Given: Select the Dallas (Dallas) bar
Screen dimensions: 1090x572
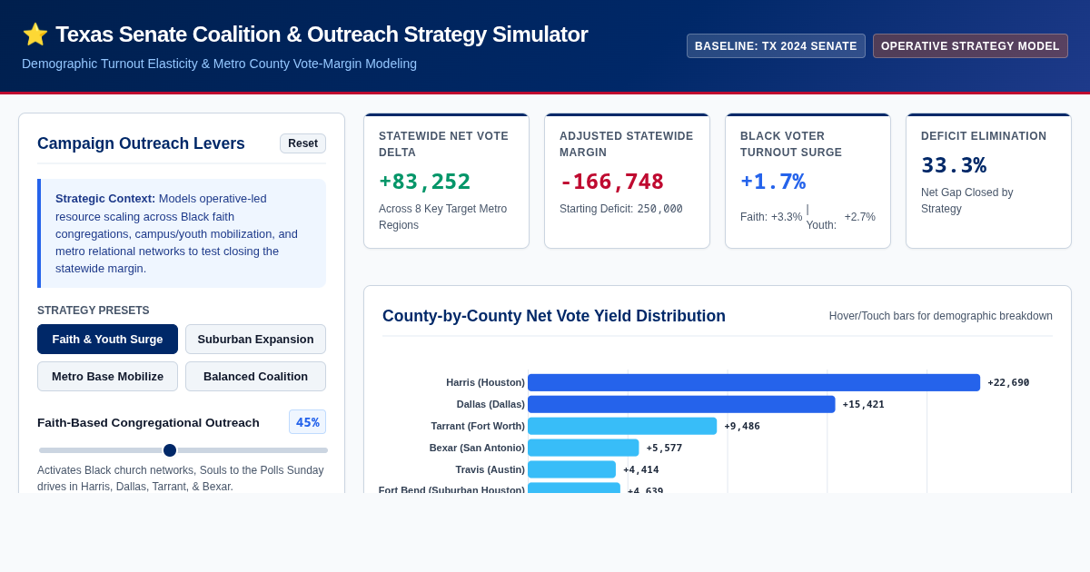Looking at the screenshot, I should [x=681, y=404].
